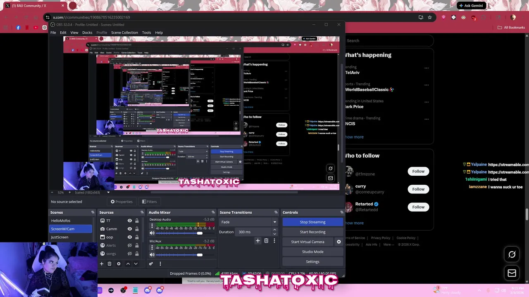
Task: Open YouTube bookmark icon in bookmarks bar
Action: tap(36, 28)
